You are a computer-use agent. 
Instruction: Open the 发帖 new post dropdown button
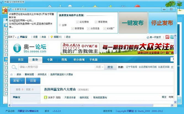17,81
